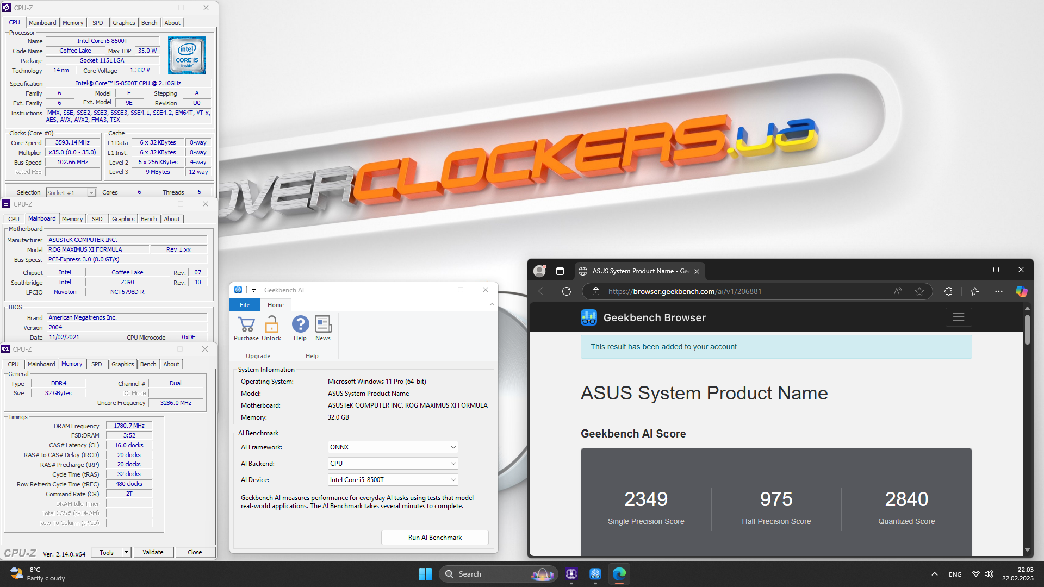Click the ROG MAXIMUS XI FORMULA model field
The image size is (1044, 587).
click(x=98, y=250)
